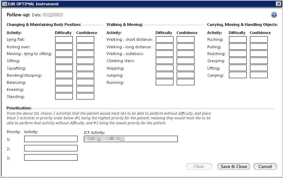Click Bending/stooping Confidence field

pyautogui.click(x=85, y=75)
